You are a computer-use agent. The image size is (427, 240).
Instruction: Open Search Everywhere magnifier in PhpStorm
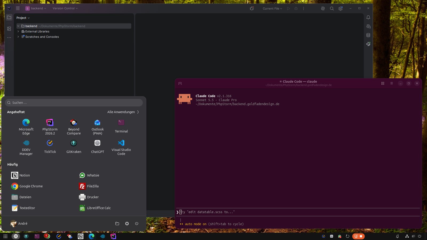(x=332, y=9)
